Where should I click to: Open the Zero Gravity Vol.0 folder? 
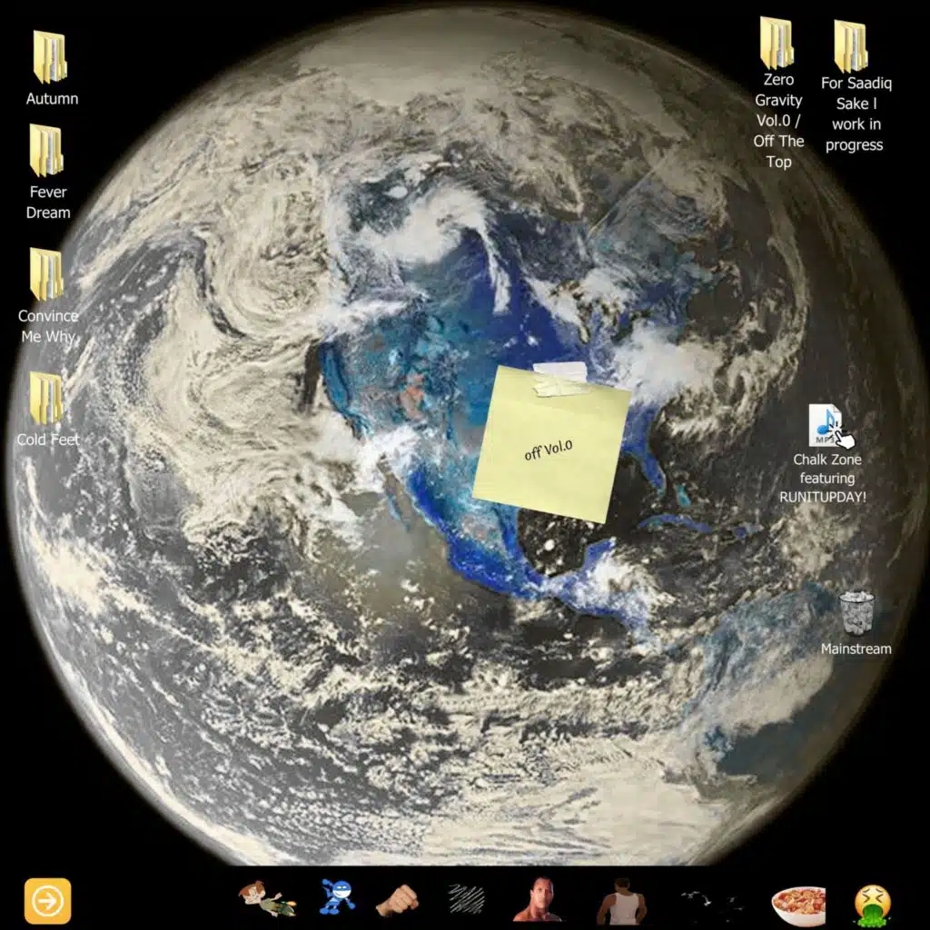[777, 43]
